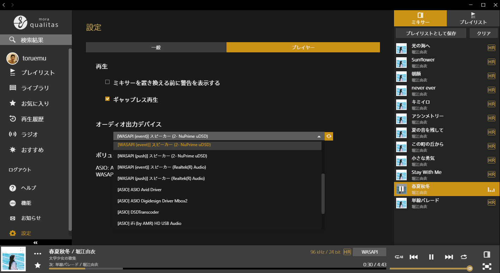Toggle the repeat/shuffle loop icon
The width and height of the screenshot is (500, 273).
(x=464, y=257)
